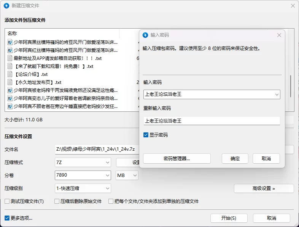This screenshot has height=227, width=299.
Task: Check 压缩后删除原始文件
Action: pyautogui.click(x=57, y=201)
